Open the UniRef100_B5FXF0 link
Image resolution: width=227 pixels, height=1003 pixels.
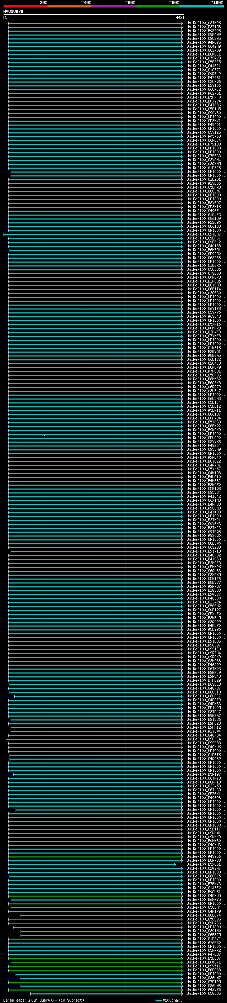[x=204, y=97]
